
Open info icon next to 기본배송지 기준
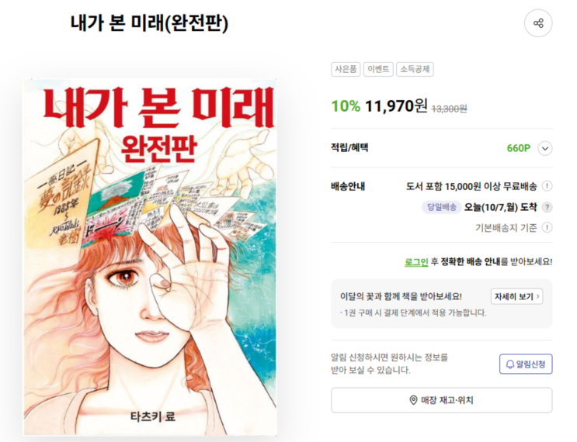[x=547, y=227]
